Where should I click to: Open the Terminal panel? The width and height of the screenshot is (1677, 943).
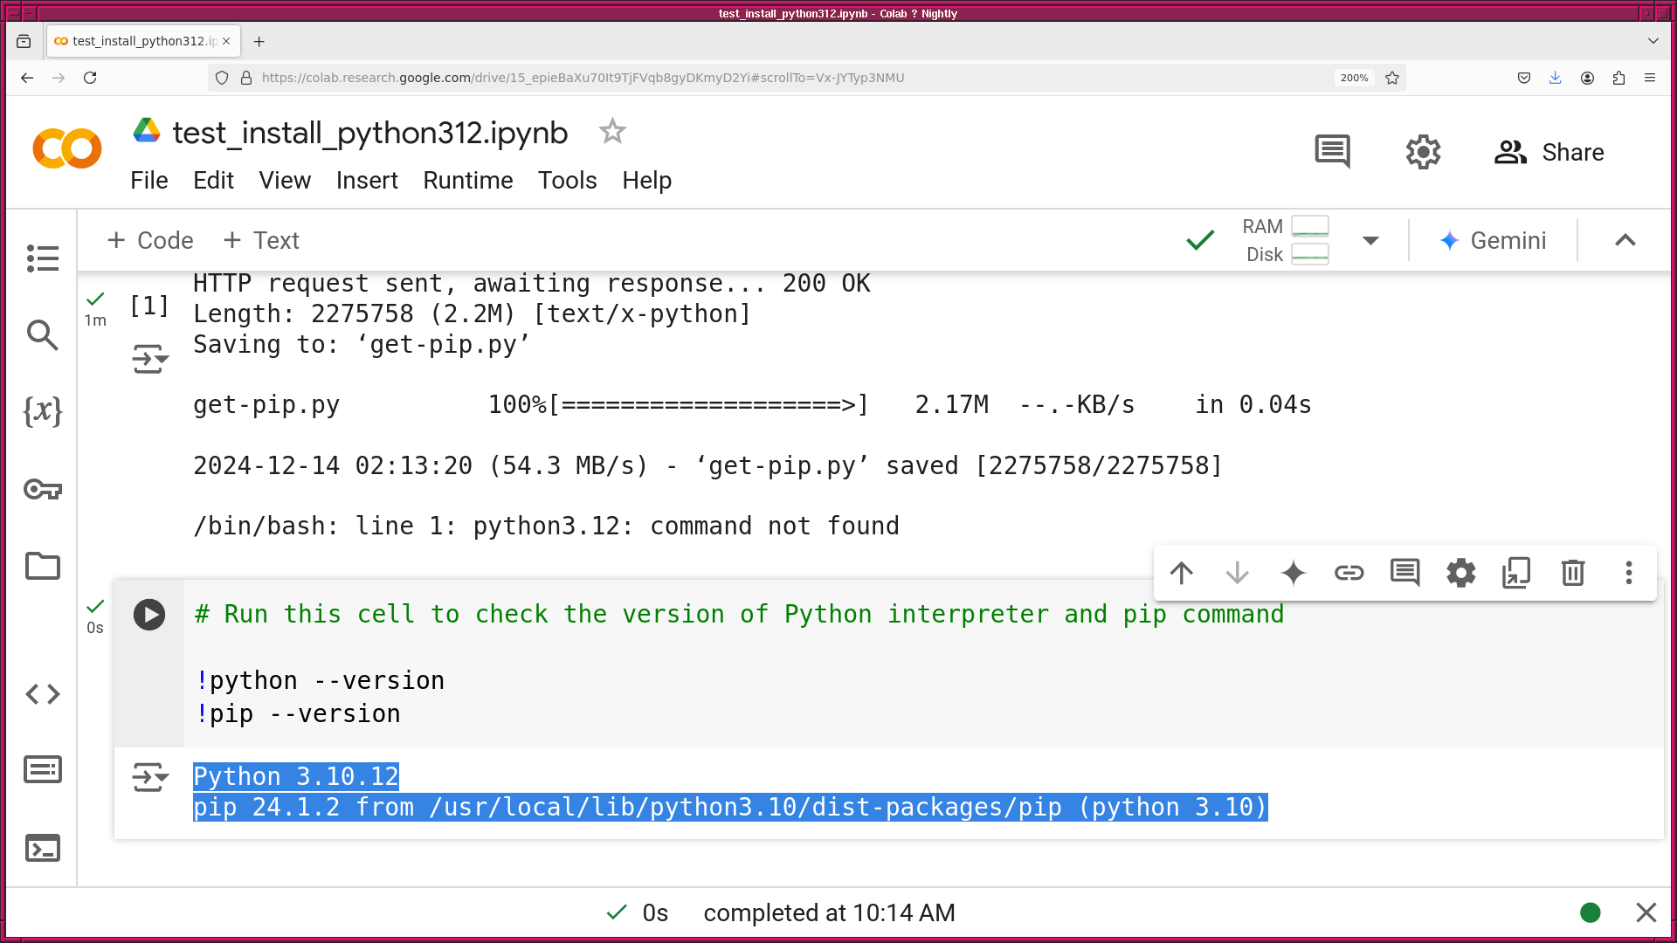coord(42,848)
